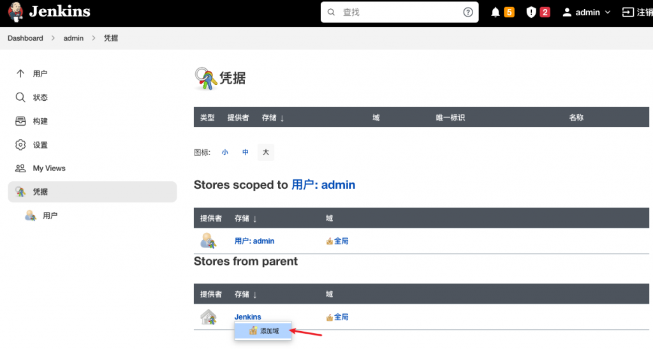The image size is (653, 349).
Task: Click the domain icon in Jenkins row
Action: [330, 317]
